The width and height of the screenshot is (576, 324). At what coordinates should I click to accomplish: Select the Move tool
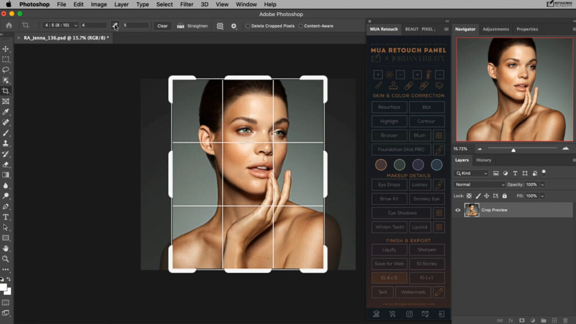coord(7,48)
